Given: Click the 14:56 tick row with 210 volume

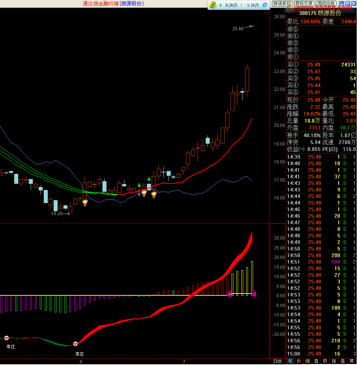Looking at the screenshot, I should click(321, 341).
